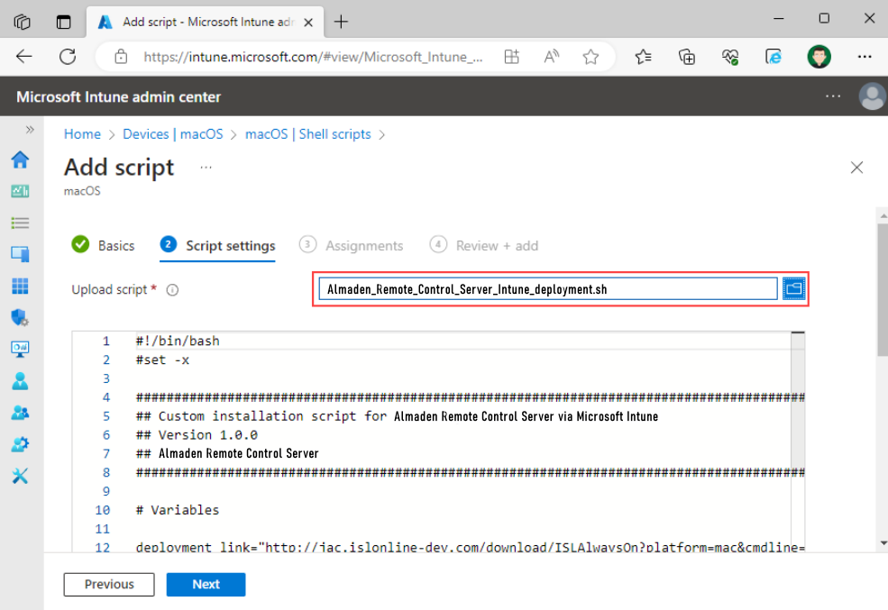Add this page to favorites star
Screen dimensions: 888x610
coord(590,57)
